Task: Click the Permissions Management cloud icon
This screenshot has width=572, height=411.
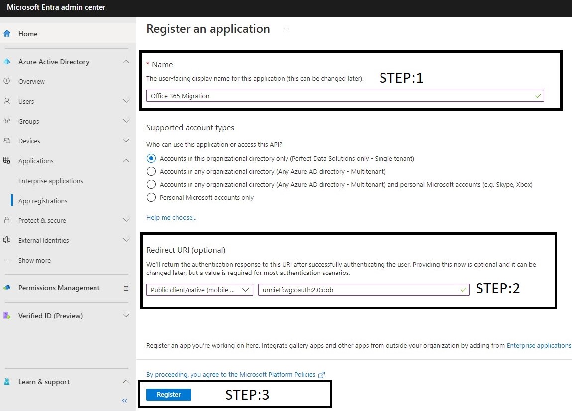Action: (7, 287)
